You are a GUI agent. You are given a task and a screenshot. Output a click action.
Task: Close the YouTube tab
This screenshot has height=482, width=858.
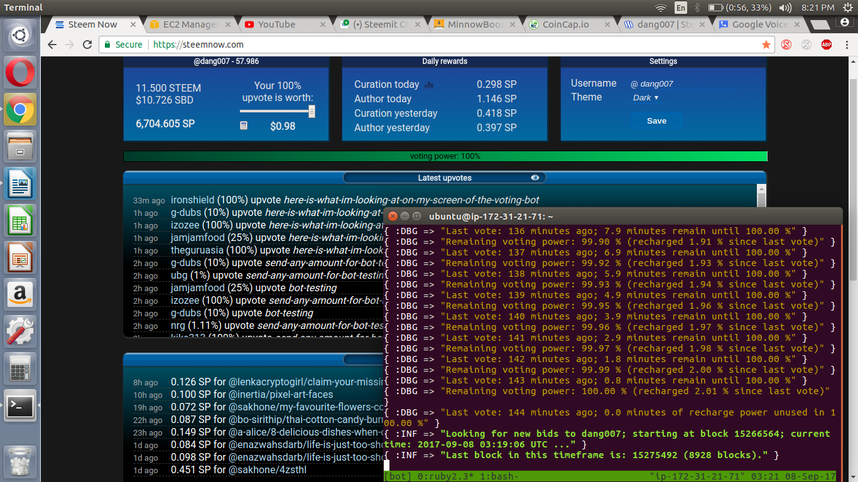tap(323, 24)
